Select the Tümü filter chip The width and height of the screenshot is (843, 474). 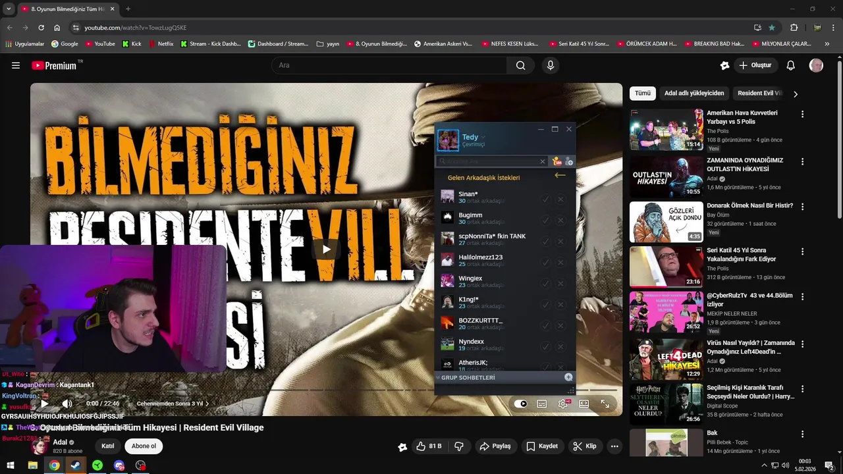tap(643, 93)
